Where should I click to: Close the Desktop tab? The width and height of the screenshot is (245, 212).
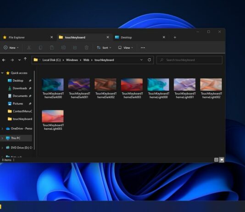click(164, 37)
